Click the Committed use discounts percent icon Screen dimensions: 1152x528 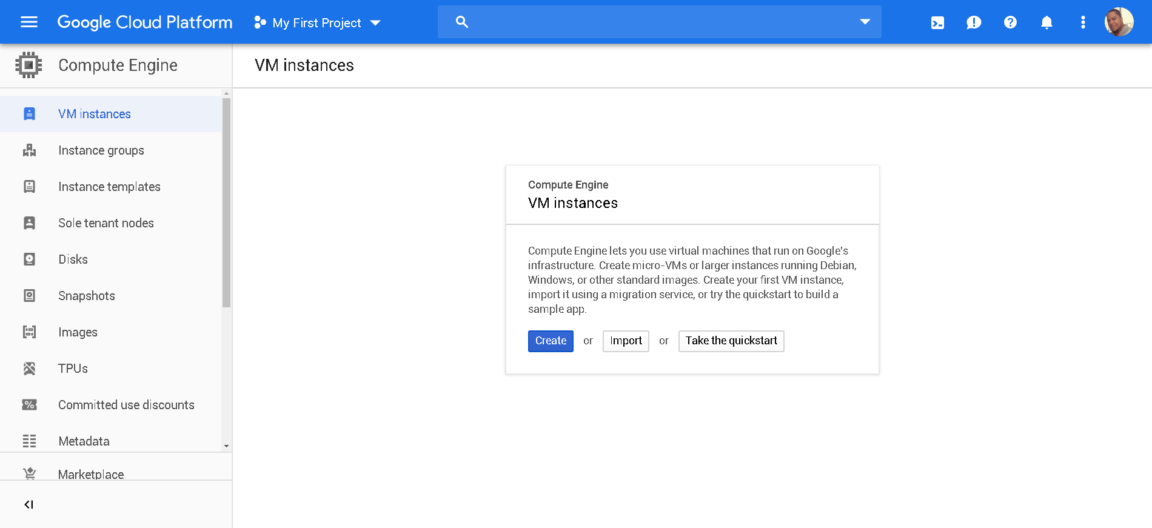point(29,405)
